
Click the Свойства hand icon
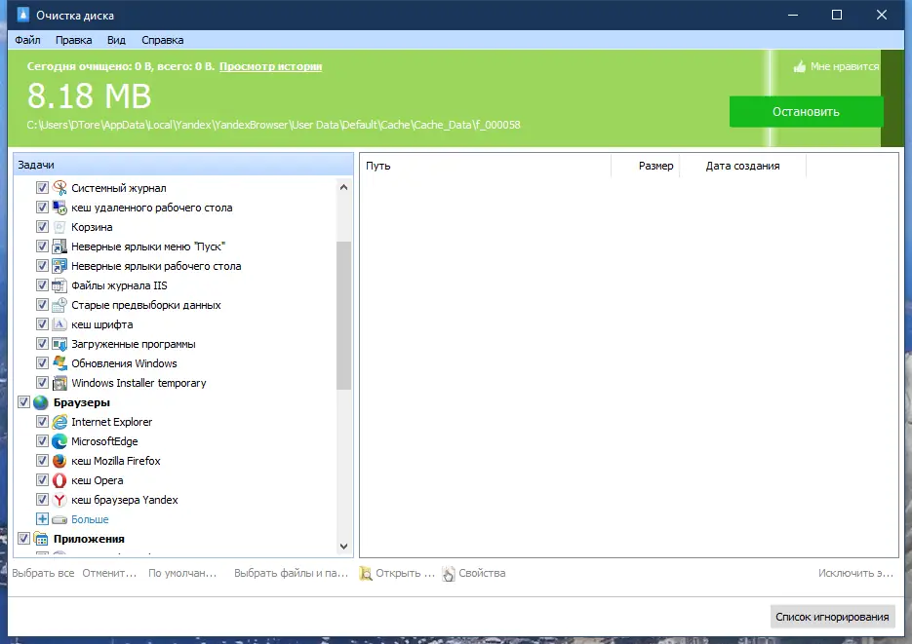coord(449,573)
